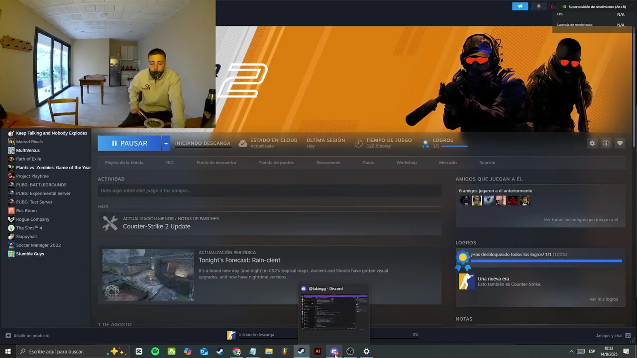Screen dimensions: 637x358
Task: Open the Steam profile avatar
Action: click(x=553, y=6)
